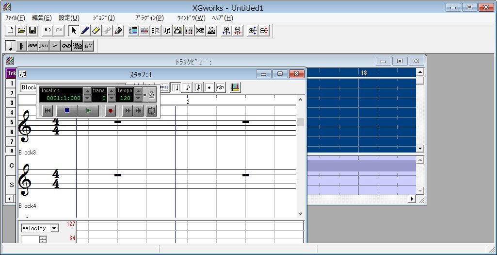Select the pencil draw tool

pos(85,31)
